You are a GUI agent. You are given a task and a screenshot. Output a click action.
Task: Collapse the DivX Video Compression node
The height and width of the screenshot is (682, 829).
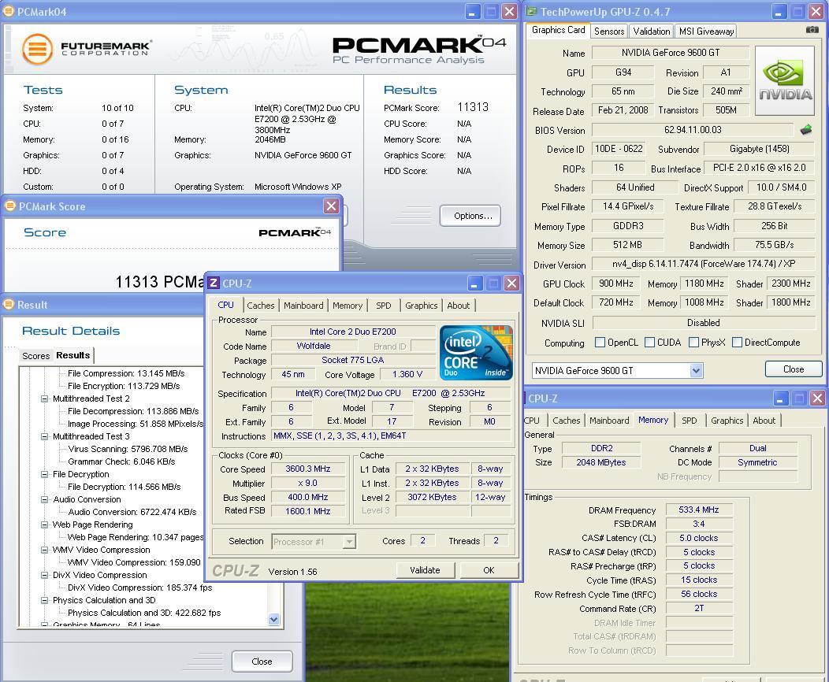click(45, 575)
